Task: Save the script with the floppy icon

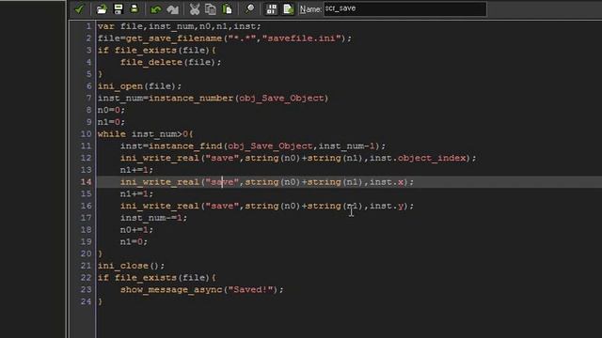Action: (x=119, y=8)
